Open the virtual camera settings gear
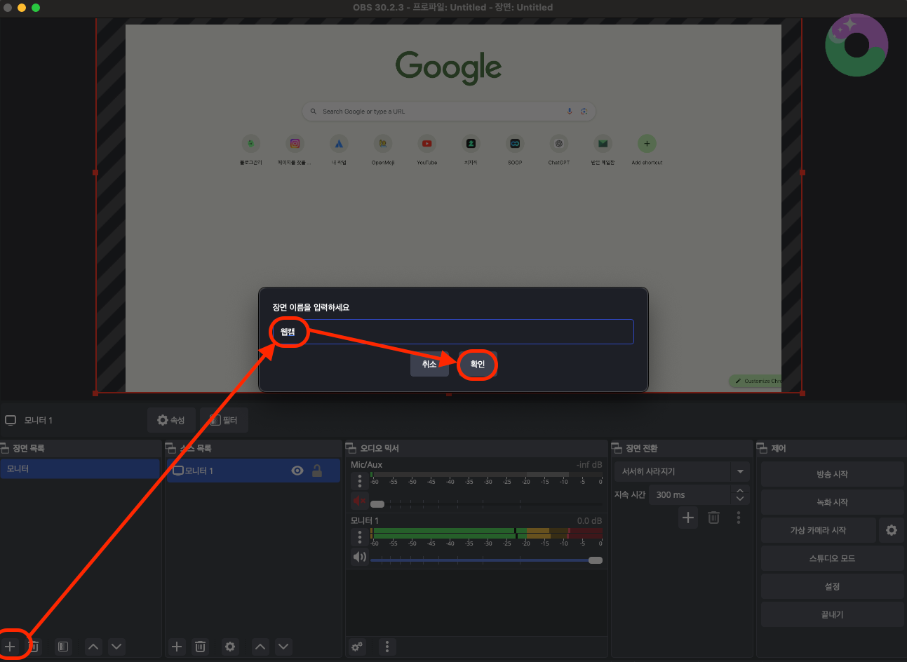Image resolution: width=907 pixels, height=662 pixels. click(x=892, y=530)
